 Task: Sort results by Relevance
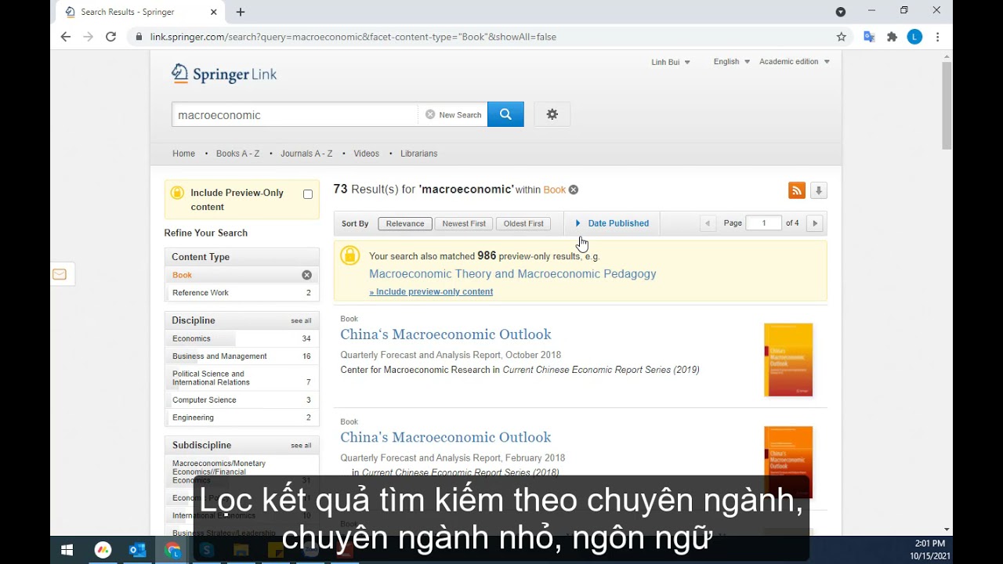pos(405,223)
